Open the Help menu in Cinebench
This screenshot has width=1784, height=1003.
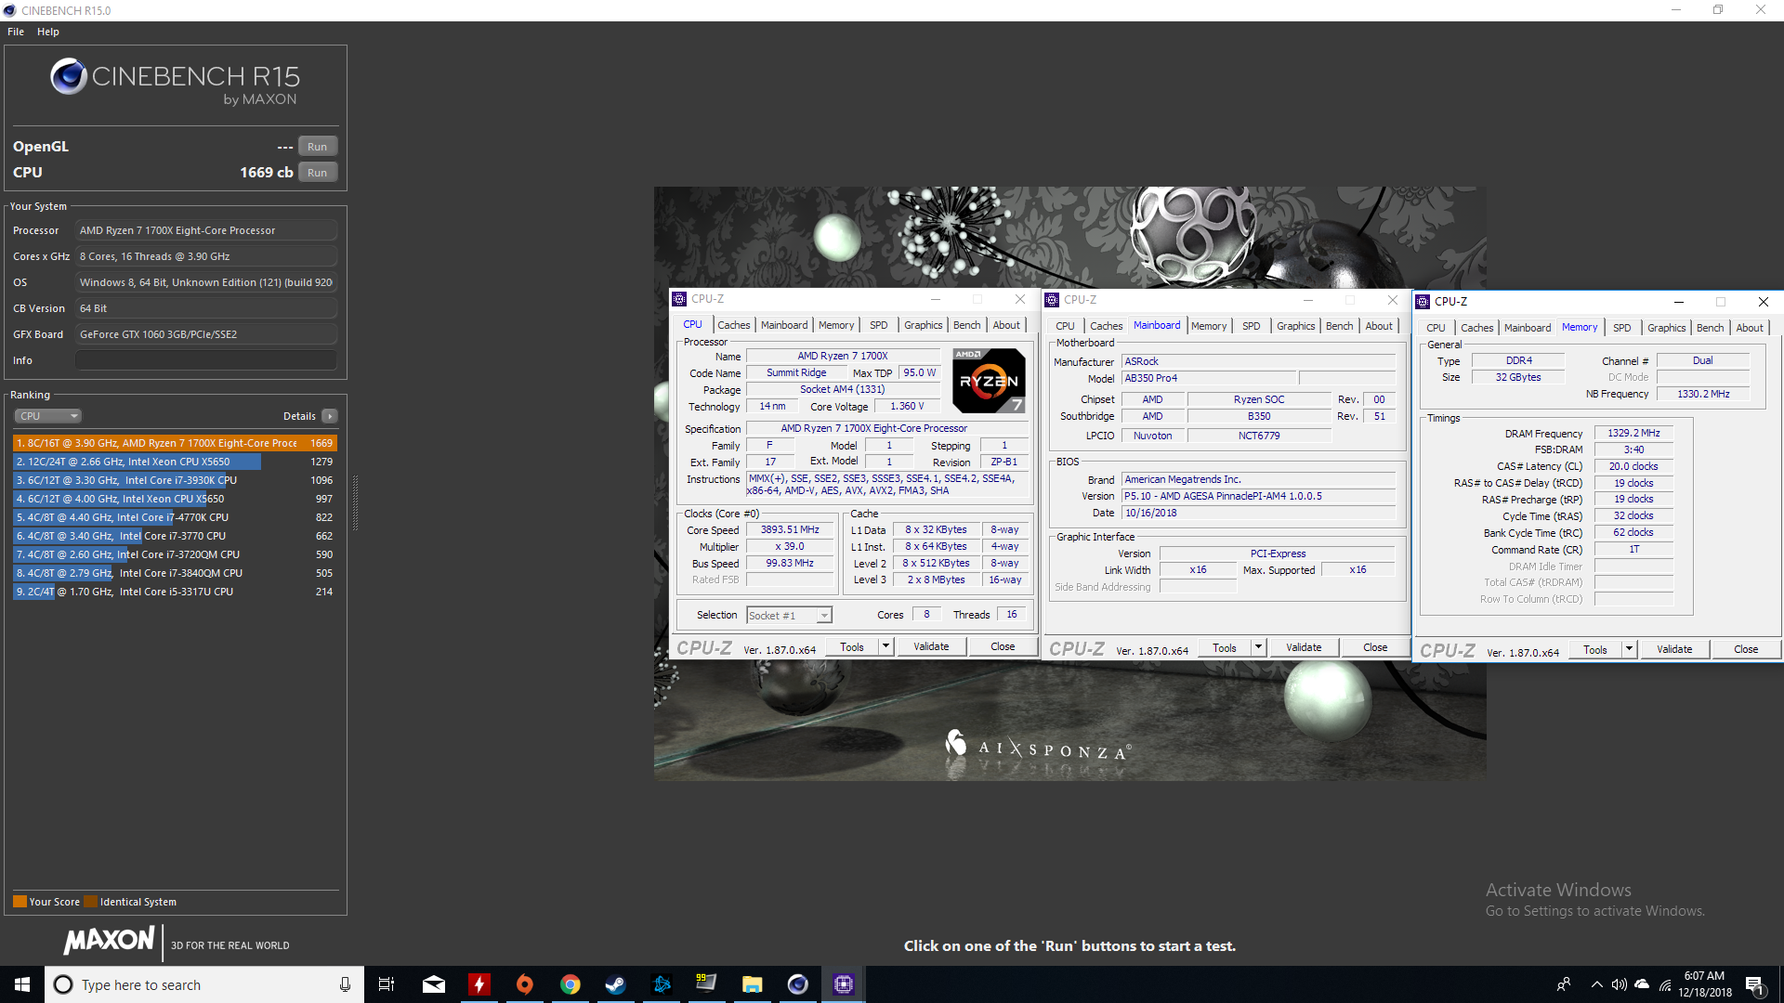point(48,32)
